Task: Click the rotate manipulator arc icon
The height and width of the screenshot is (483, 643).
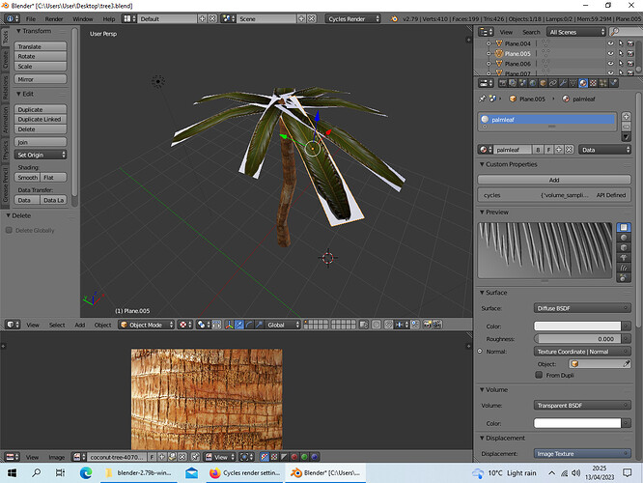Action: click(x=249, y=325)
